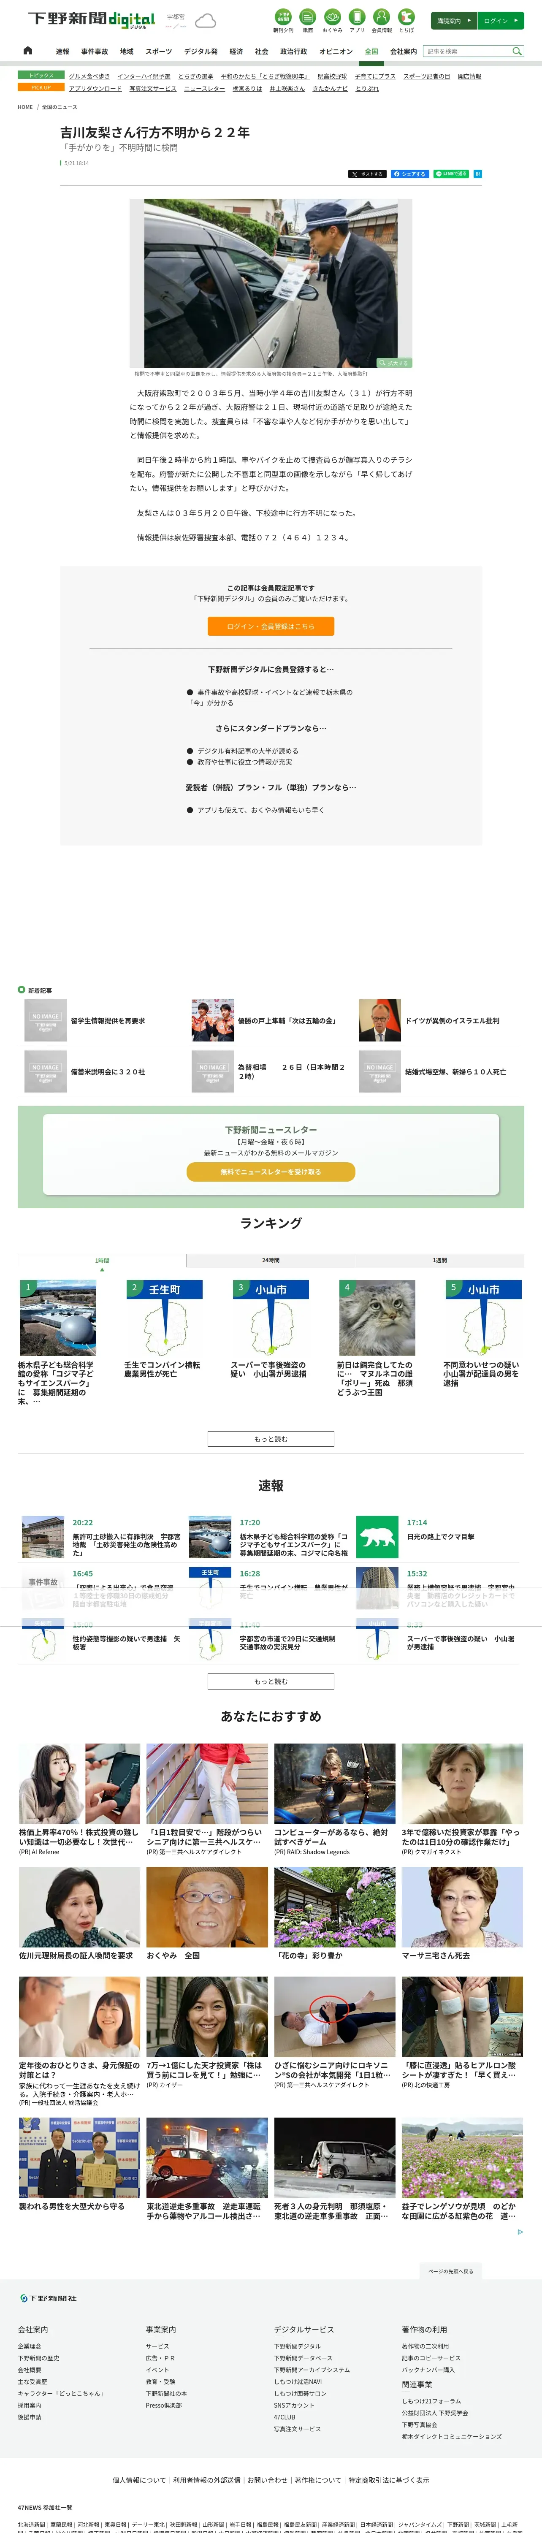This screenshot has width=542, height=2533.
Task: Open グルメ食べ歩き topic link
Action: pos(89,76)
